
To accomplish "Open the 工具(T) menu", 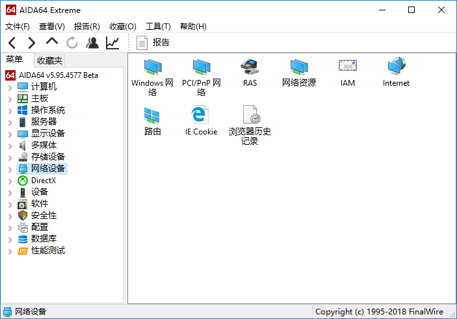I will (158, 27).
